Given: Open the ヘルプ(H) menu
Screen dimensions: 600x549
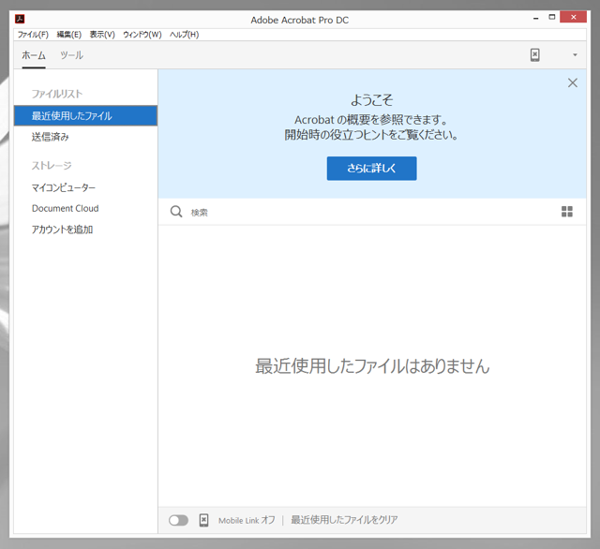Looking at the screenshot, I should pyautogui.click(x=184, y=35).
